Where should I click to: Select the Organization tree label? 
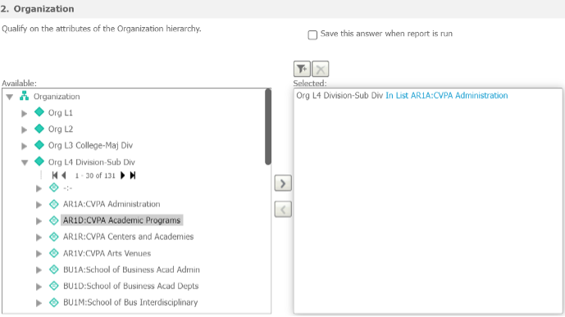tap(57, 97)
